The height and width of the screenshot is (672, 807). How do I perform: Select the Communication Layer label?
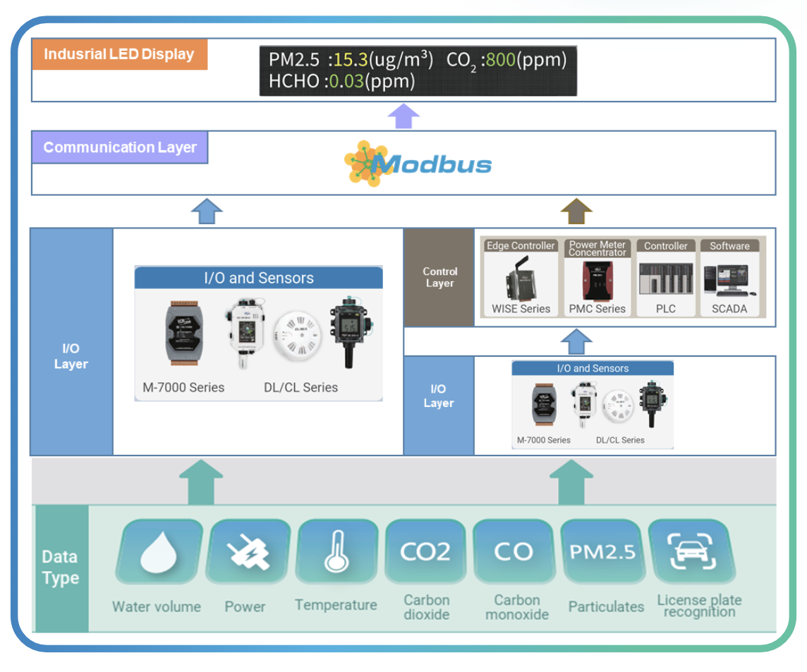pyautogui.click(x=120, y=147)
